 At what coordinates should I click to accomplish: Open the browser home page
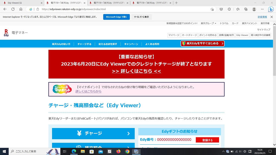tap(21, 9)
